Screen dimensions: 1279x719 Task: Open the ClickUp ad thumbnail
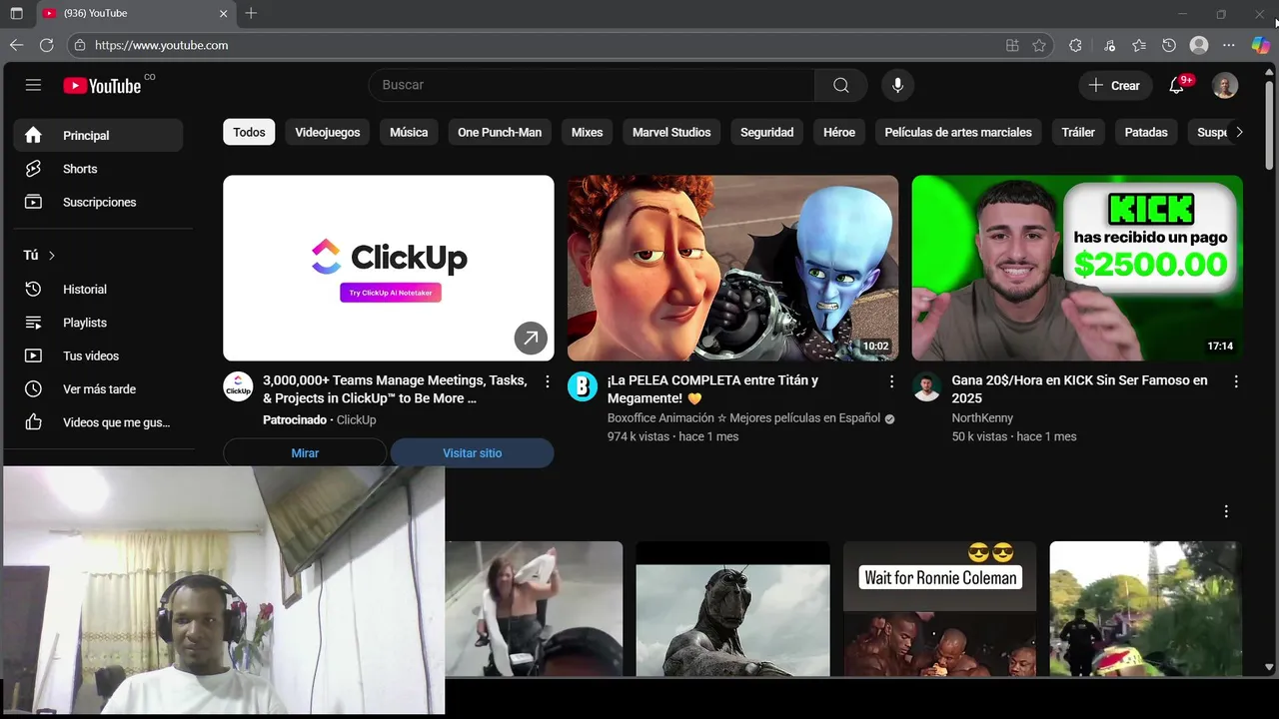[389, 268]
